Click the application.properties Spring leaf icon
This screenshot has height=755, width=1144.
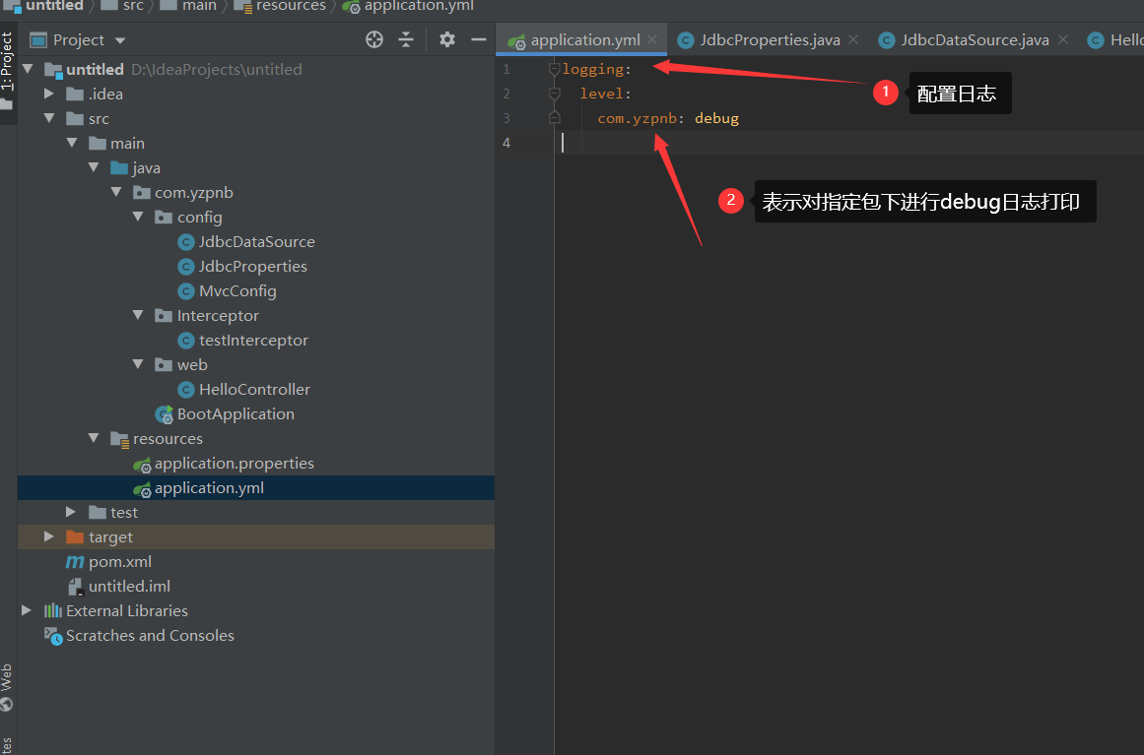click(x=142, y=465)
